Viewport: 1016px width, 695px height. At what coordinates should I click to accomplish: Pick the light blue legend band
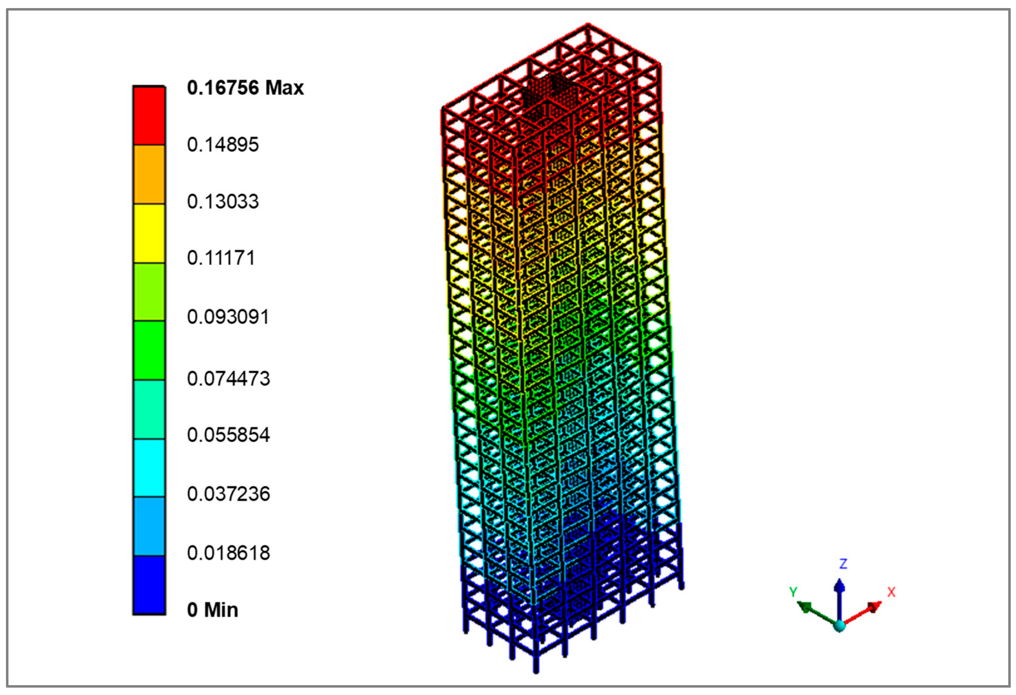coord(149,526)
